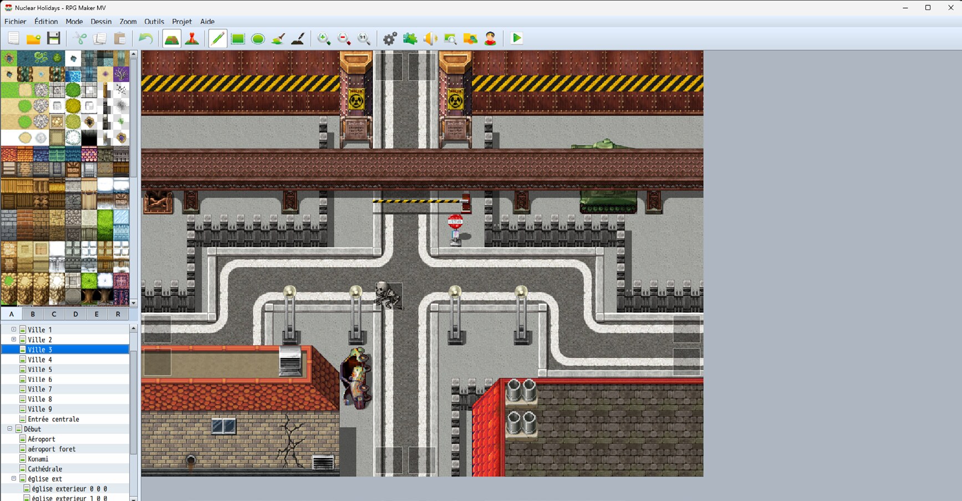
Task: Zoom out of the map
Action: (344, 38)
